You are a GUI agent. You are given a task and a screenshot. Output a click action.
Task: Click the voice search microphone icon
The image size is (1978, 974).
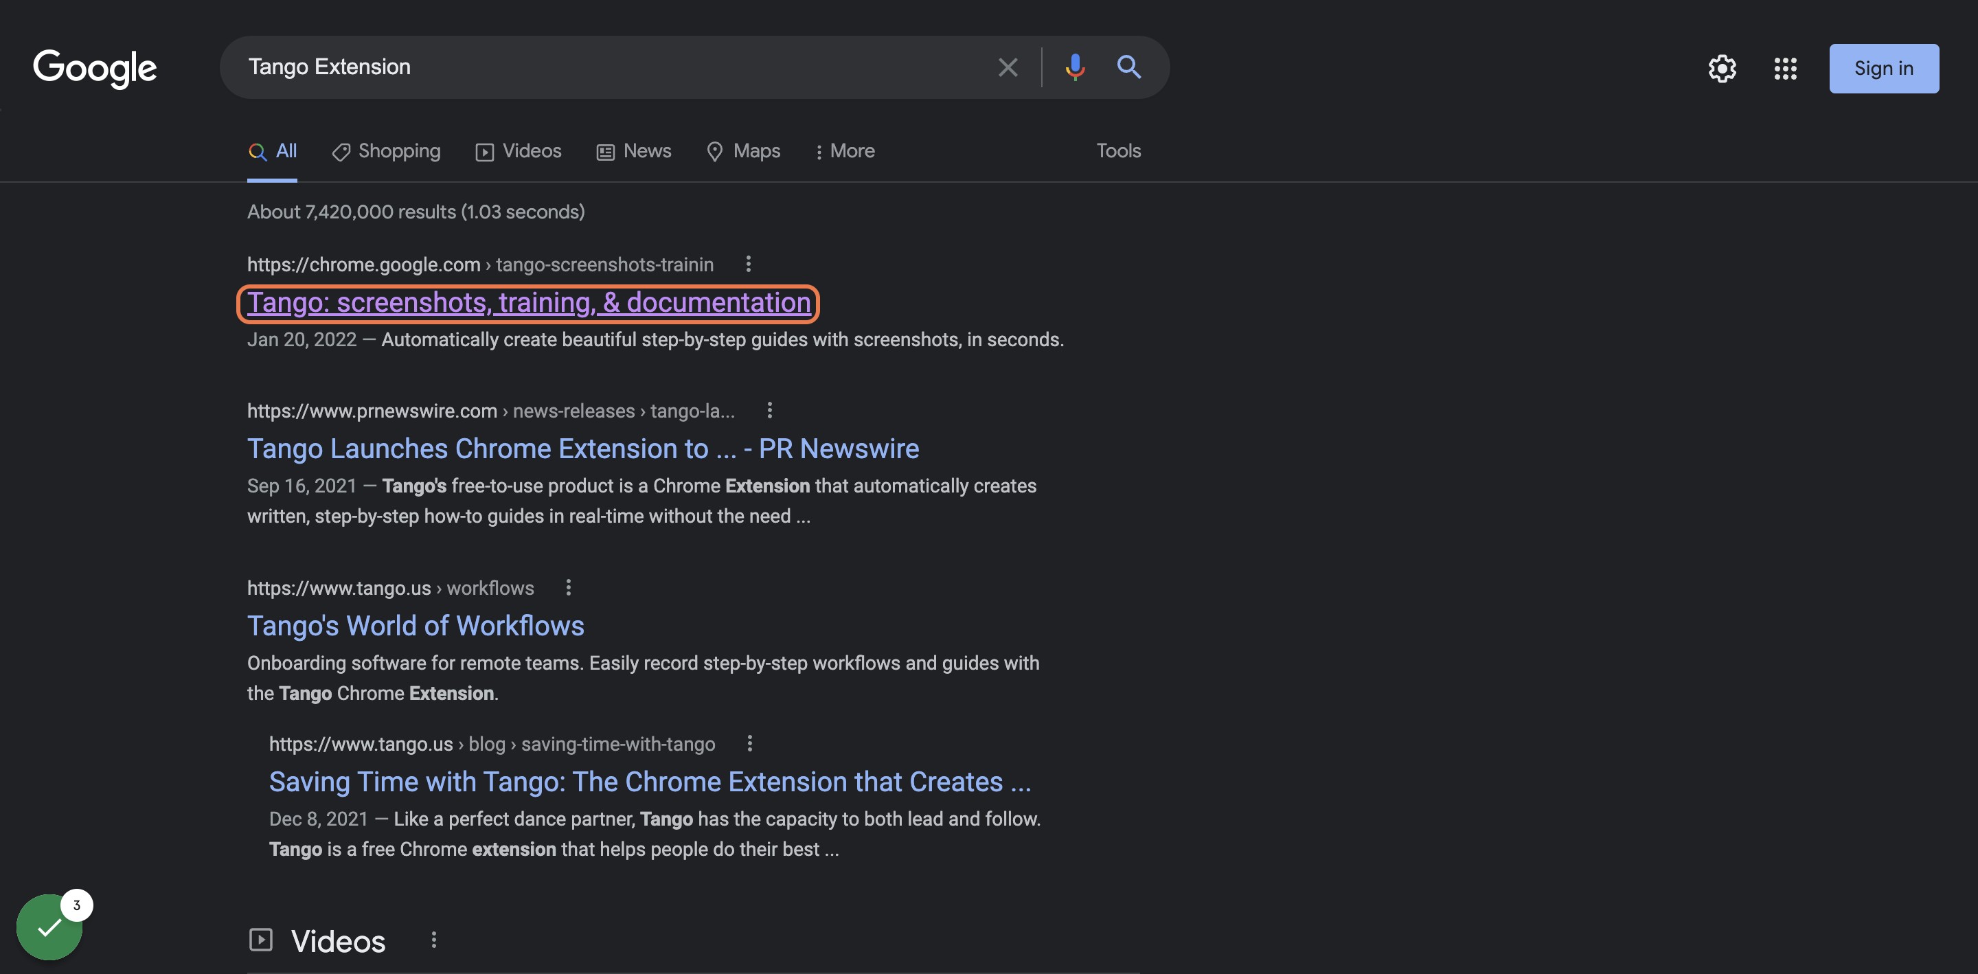pyautogui.click(x=1075, y=67)
